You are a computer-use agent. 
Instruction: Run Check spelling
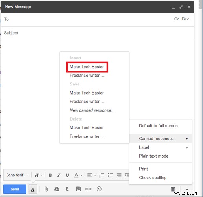[x=161, y=178]
